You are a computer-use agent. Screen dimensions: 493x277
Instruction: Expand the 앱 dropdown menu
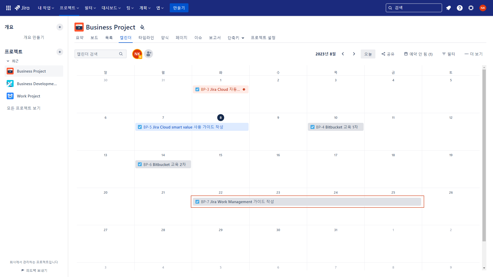click(x=160, y=8)
